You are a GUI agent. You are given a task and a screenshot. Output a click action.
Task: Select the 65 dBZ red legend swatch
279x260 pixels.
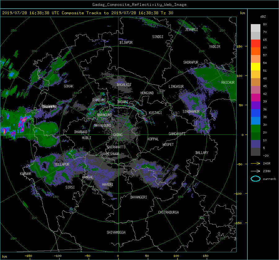pos(255,43)
